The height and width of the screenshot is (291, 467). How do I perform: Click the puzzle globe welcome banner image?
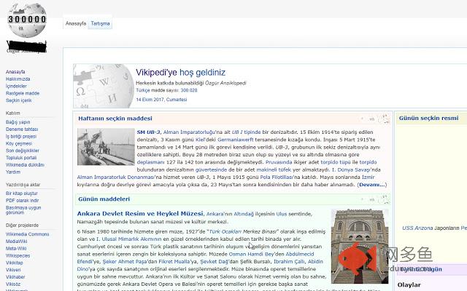(x=104, y=86)
